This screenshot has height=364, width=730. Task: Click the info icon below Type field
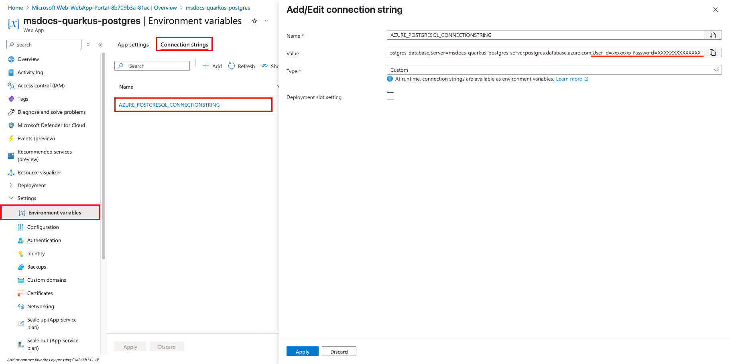click(x=390, y=79)
